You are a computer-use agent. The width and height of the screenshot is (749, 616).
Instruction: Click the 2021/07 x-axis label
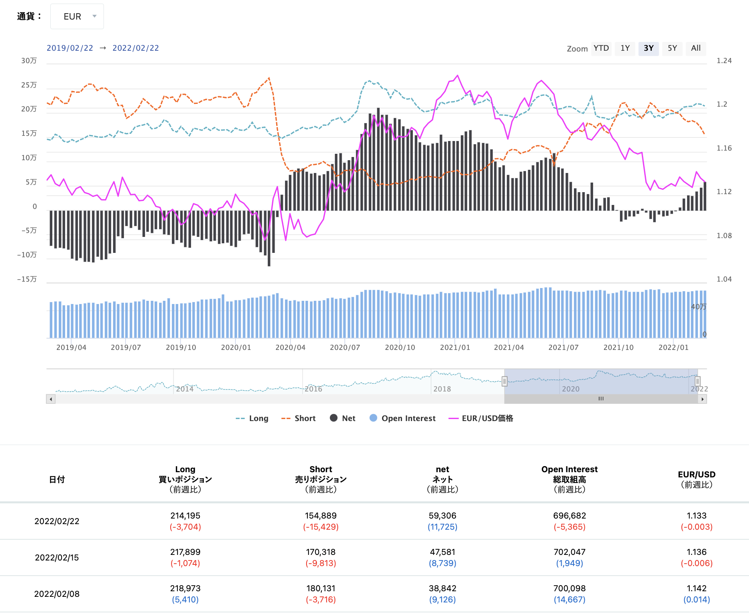pyautogui.click(x=564, y=347)
